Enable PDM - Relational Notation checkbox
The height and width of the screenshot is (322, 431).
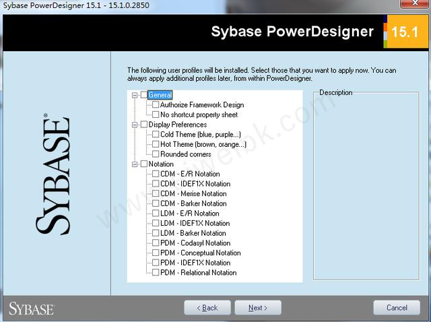(156, 273)
